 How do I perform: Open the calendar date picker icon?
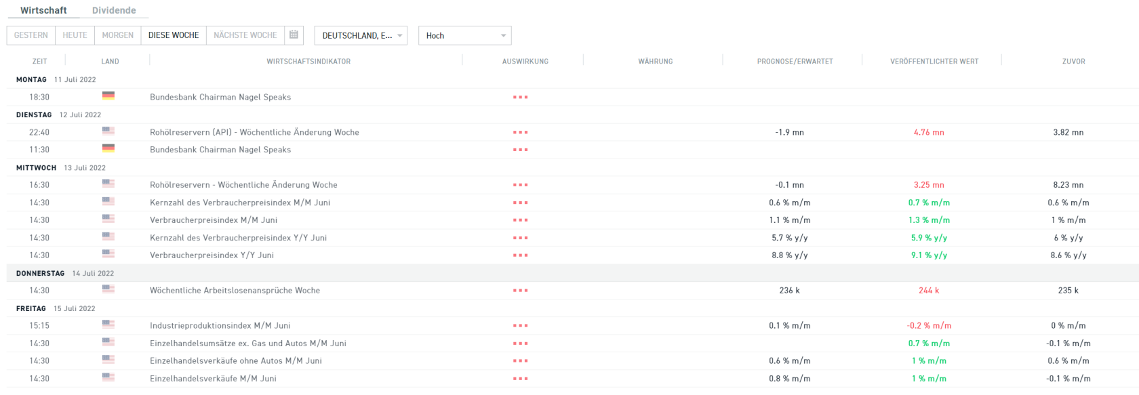click(x=294, y=35)
